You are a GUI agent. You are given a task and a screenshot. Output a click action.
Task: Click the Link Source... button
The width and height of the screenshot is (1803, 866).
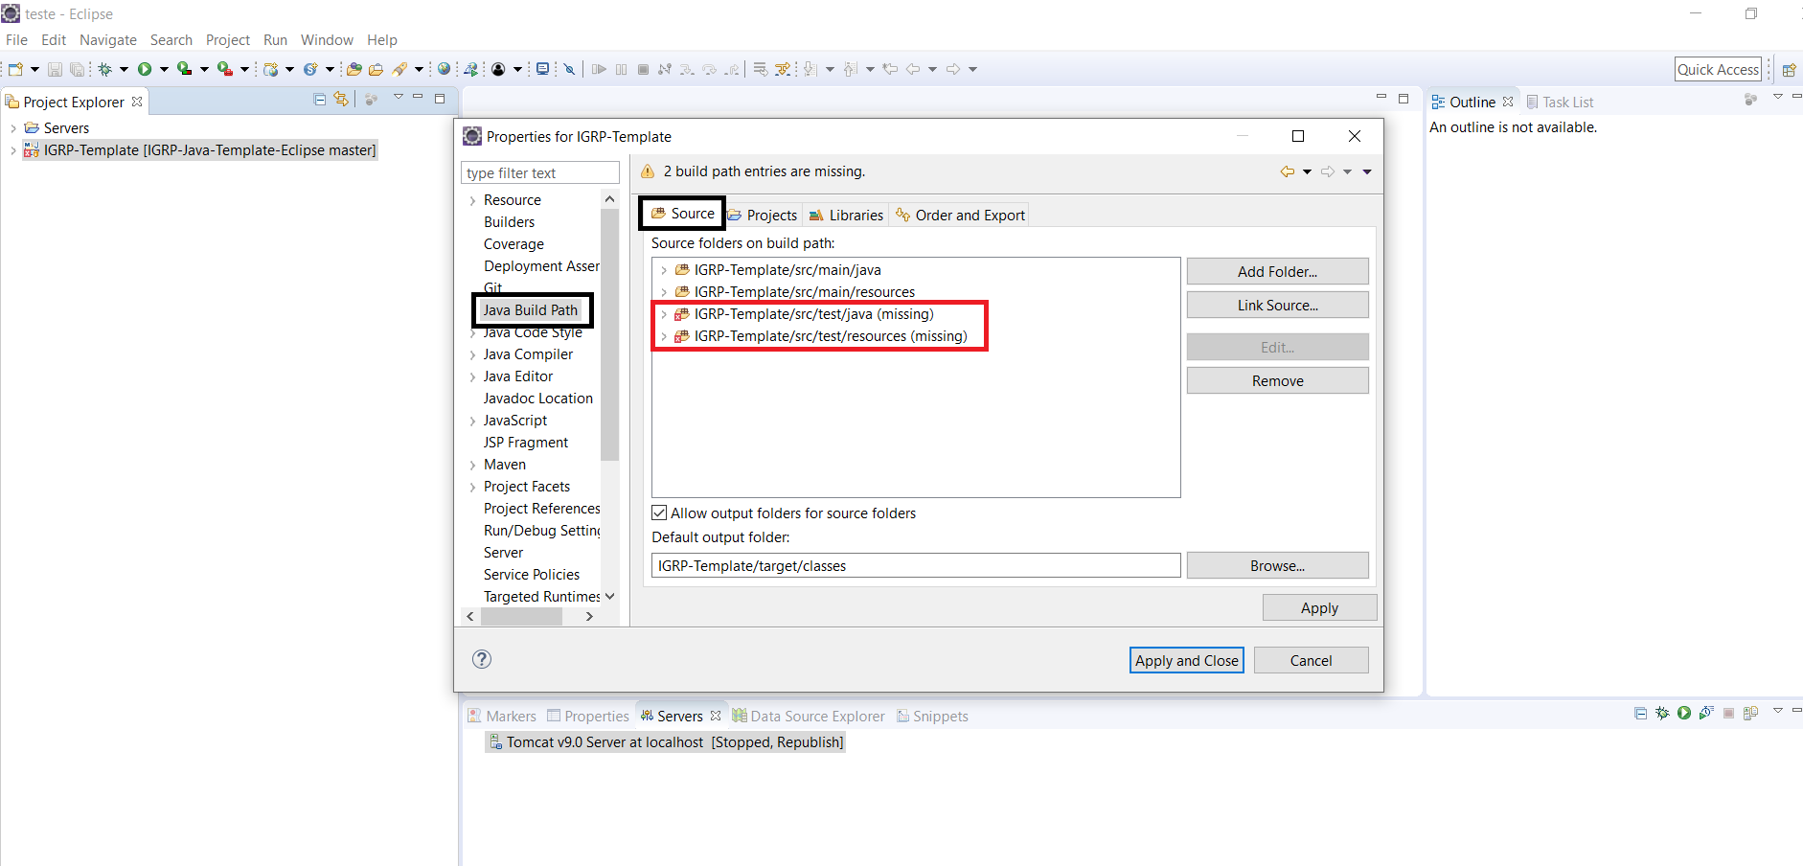1277,305
